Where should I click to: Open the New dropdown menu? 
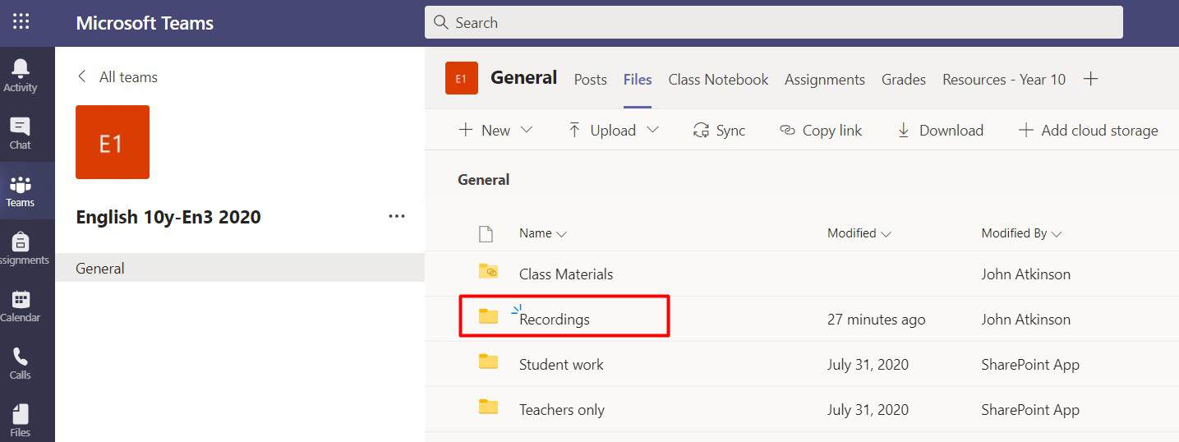(x=495, y=130)
